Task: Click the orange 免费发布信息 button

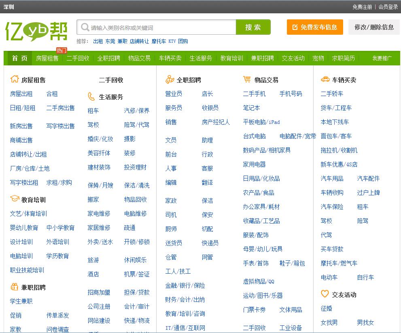Action: [x=315, y=27]
